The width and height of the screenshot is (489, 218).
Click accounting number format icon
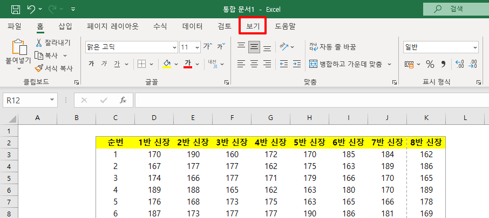point(409,65)
